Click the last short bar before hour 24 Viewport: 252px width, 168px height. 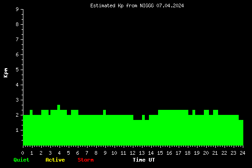point(241,133)
